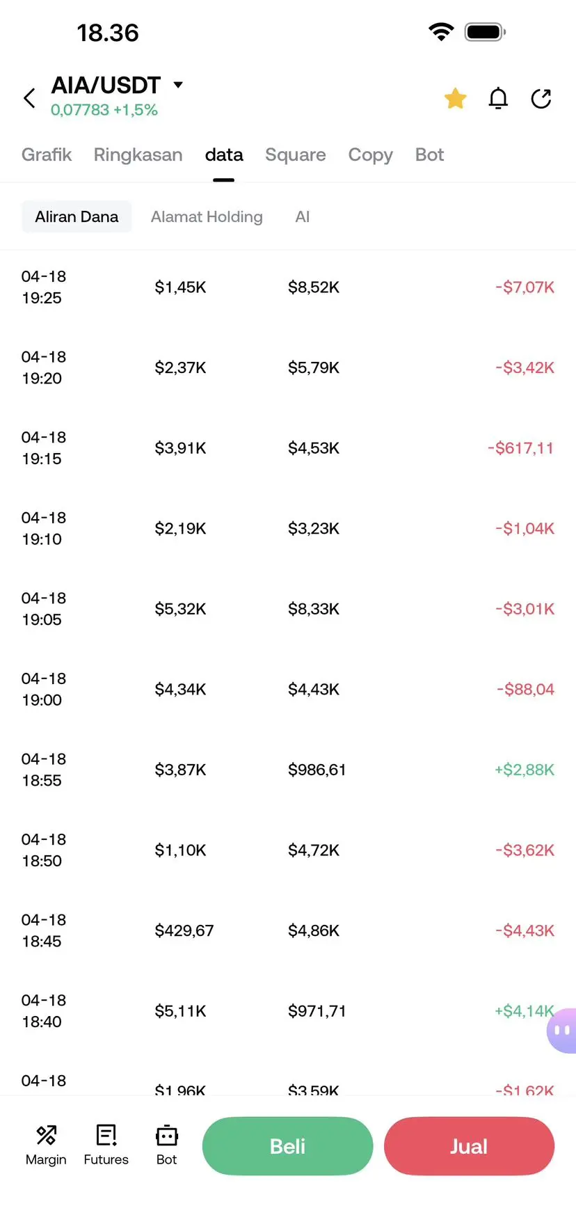This screenshot has height=1206, width=576.
Task: Go to the Square tab
Action: (x=295, y=154)
